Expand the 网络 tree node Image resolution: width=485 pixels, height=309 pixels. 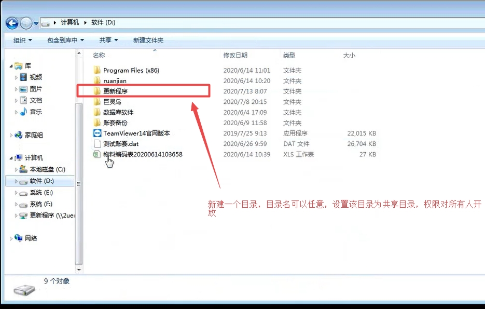click(x=11, y=238)
